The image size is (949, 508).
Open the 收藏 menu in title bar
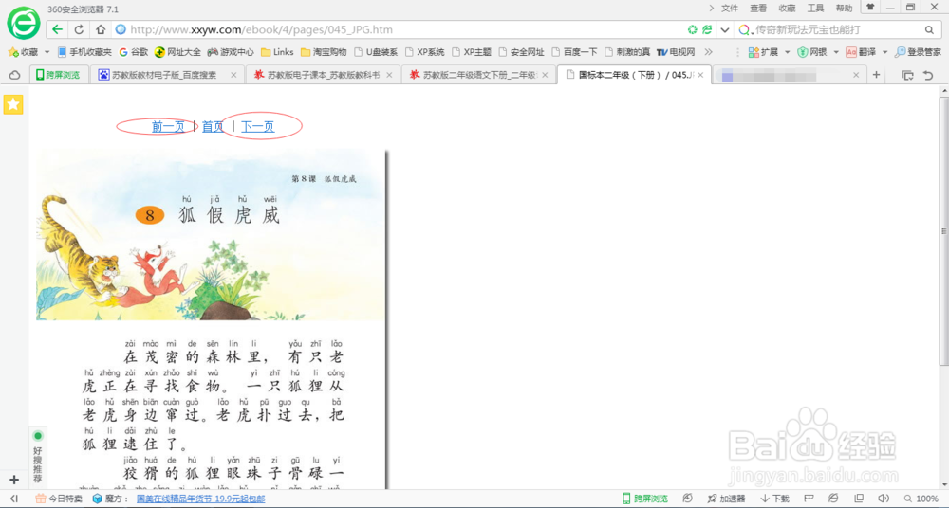pyautogui.click(x=787, y=8)
